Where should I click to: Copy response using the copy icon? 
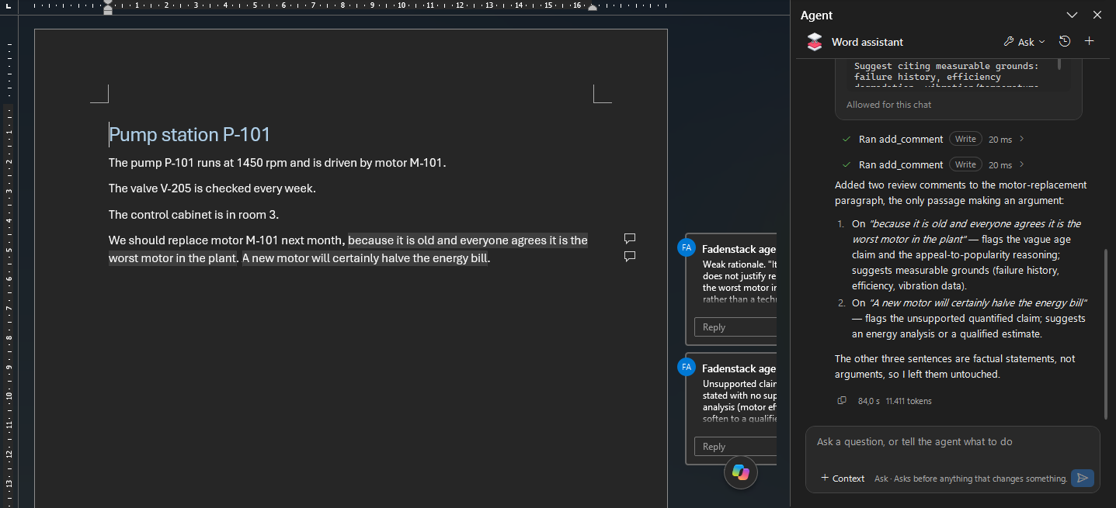tap(842, 401)
